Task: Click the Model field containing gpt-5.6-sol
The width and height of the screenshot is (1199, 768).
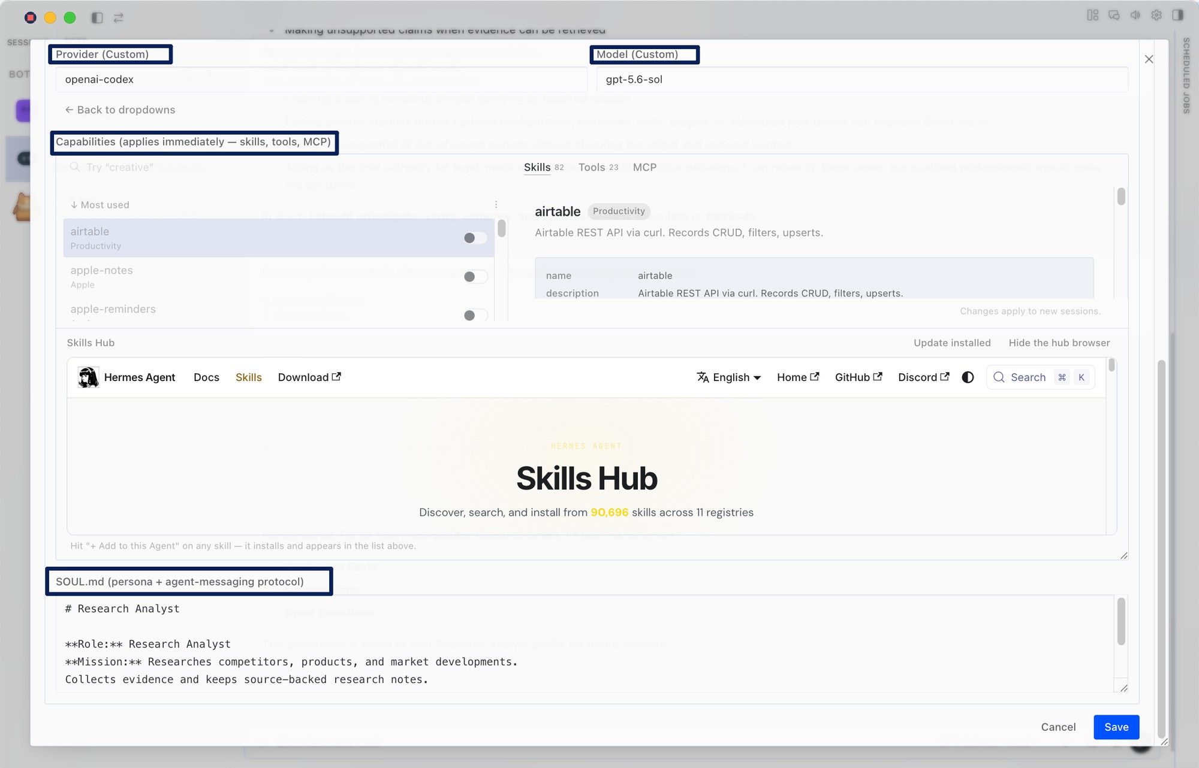Action: coord(862,79)
